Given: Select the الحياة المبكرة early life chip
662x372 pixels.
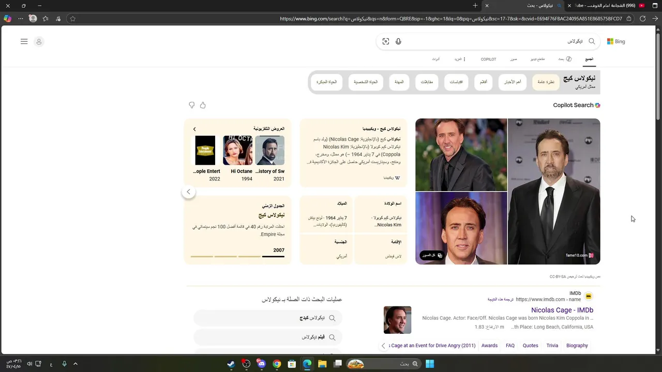Looking at the screenshot, I should click(327, 82).
